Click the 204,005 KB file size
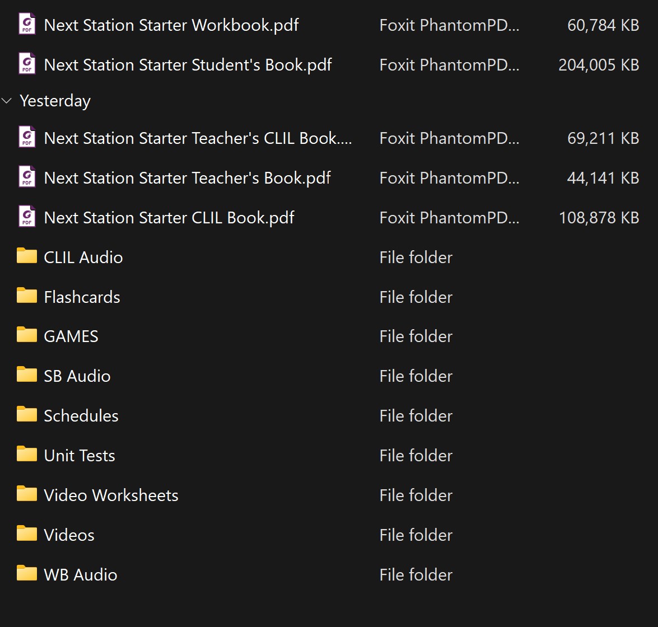This screenshot has height=627, width=658. pos(598,65)
